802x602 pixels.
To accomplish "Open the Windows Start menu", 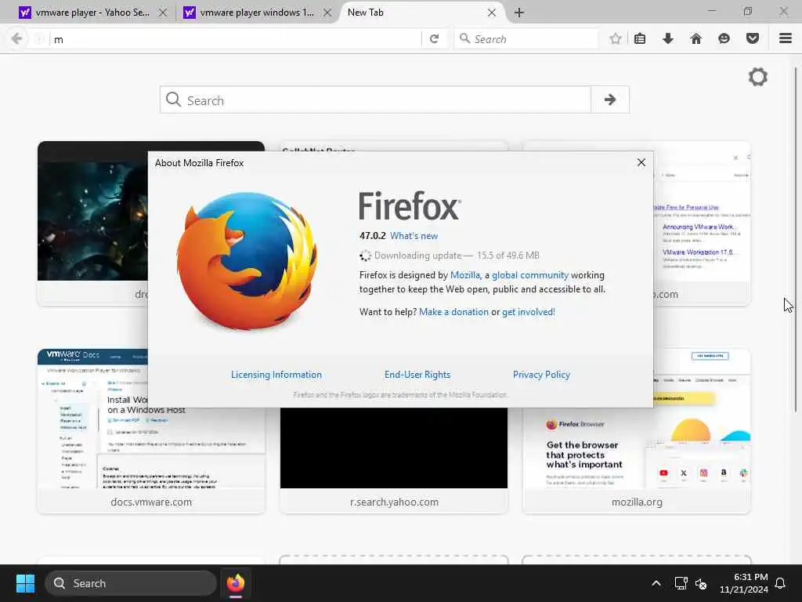I will (25, 583).
